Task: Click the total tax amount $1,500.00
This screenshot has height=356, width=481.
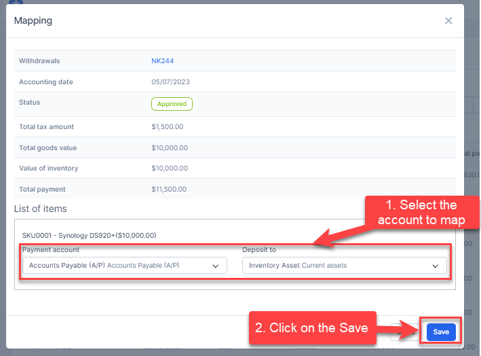Action: (x=168, y=127)
